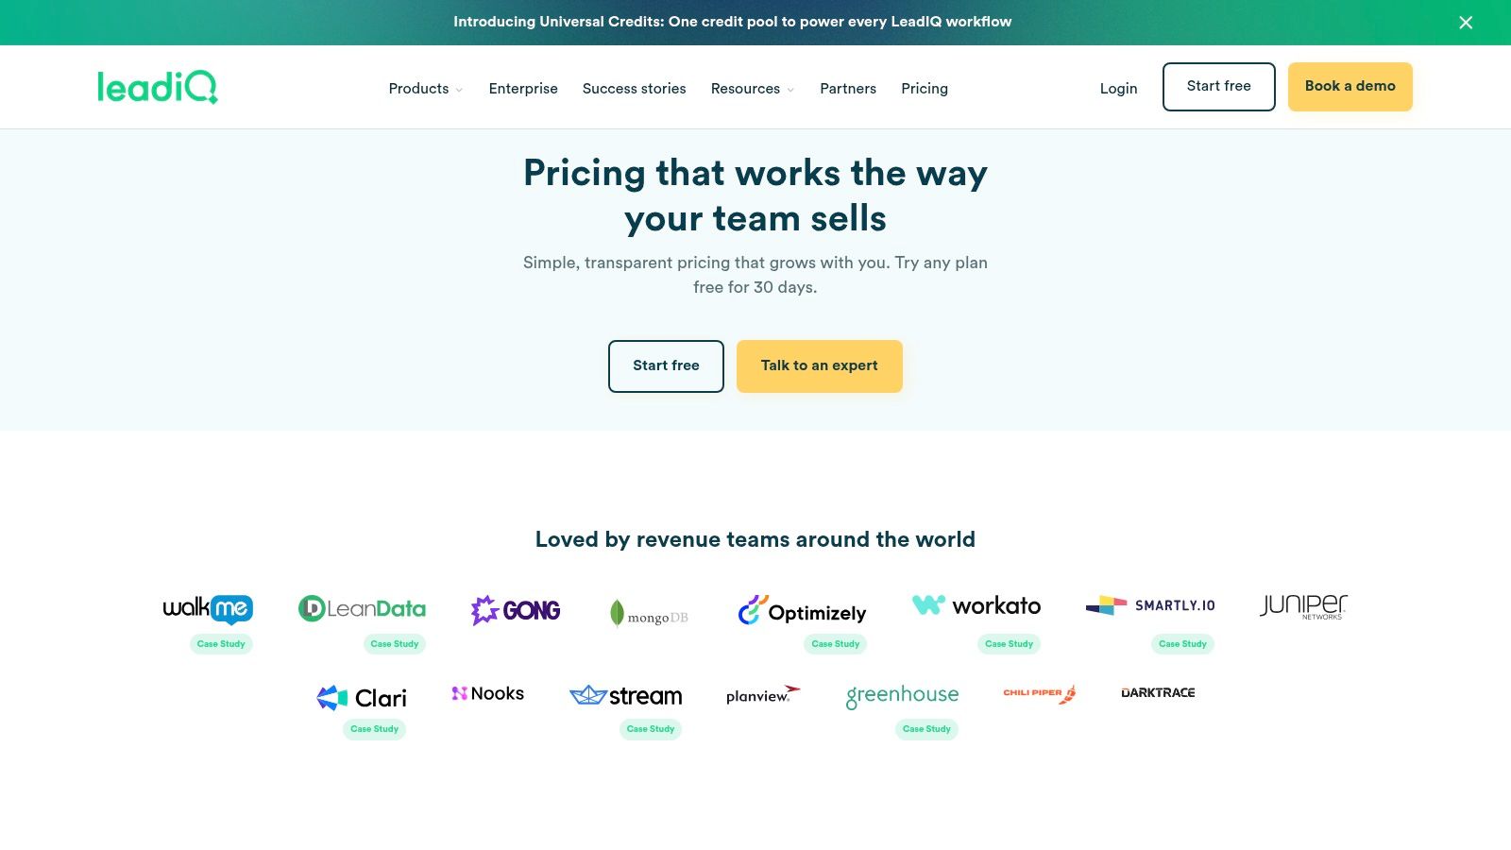Open the Case Study under Greenhouse
This screenshot has width=1511, height=850.
(x=926, y=729)
